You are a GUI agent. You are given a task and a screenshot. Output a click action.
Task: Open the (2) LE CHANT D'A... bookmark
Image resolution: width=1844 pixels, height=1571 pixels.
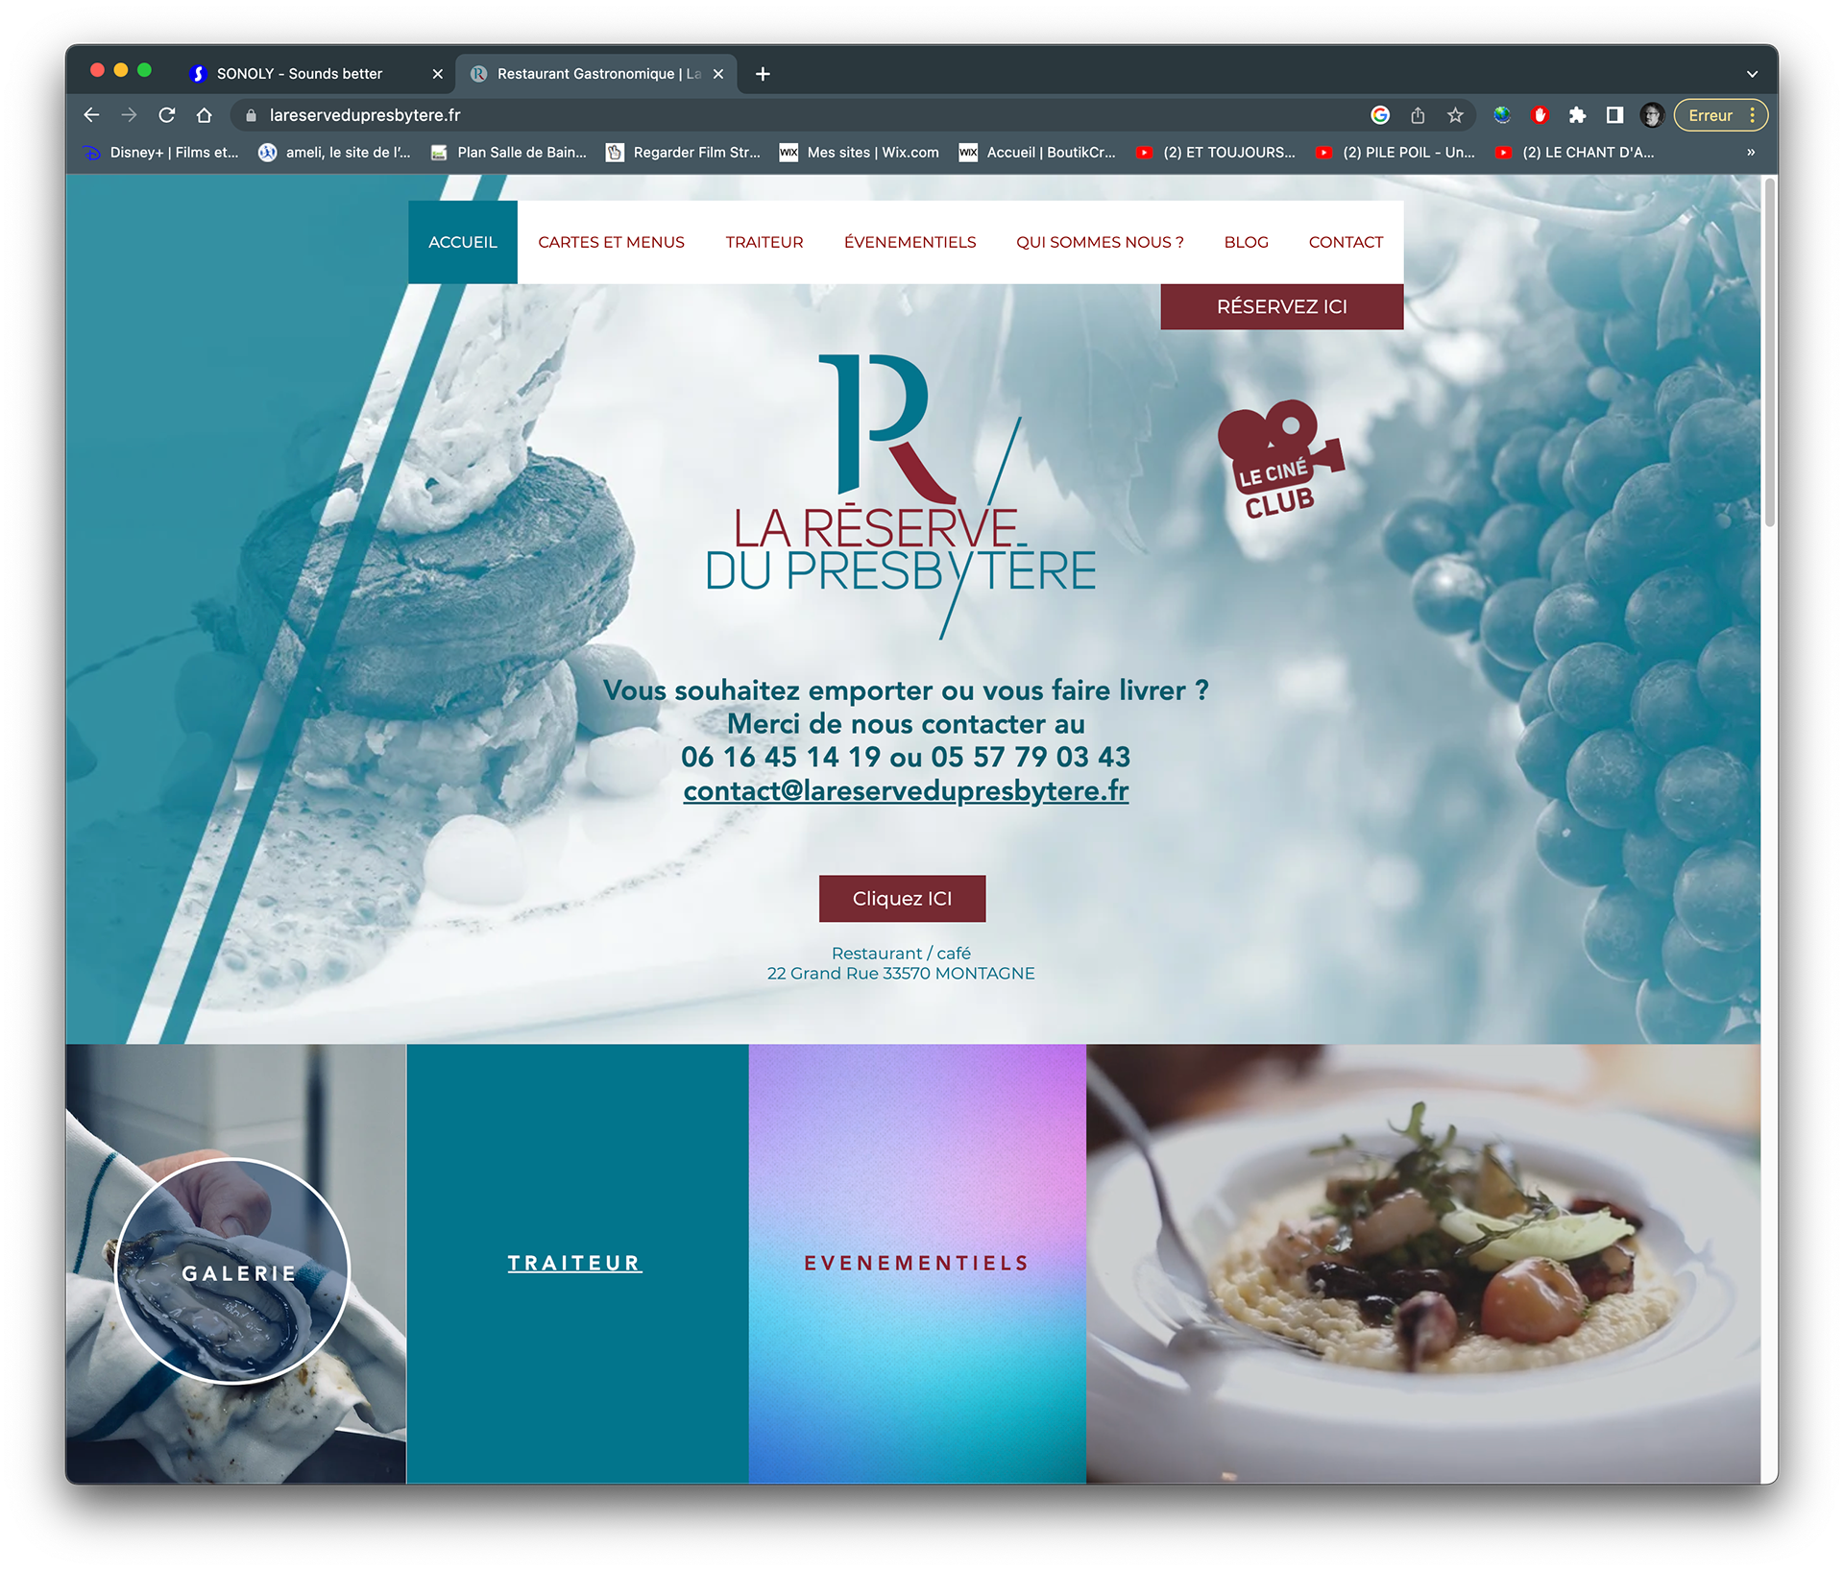click(1574, 153)
